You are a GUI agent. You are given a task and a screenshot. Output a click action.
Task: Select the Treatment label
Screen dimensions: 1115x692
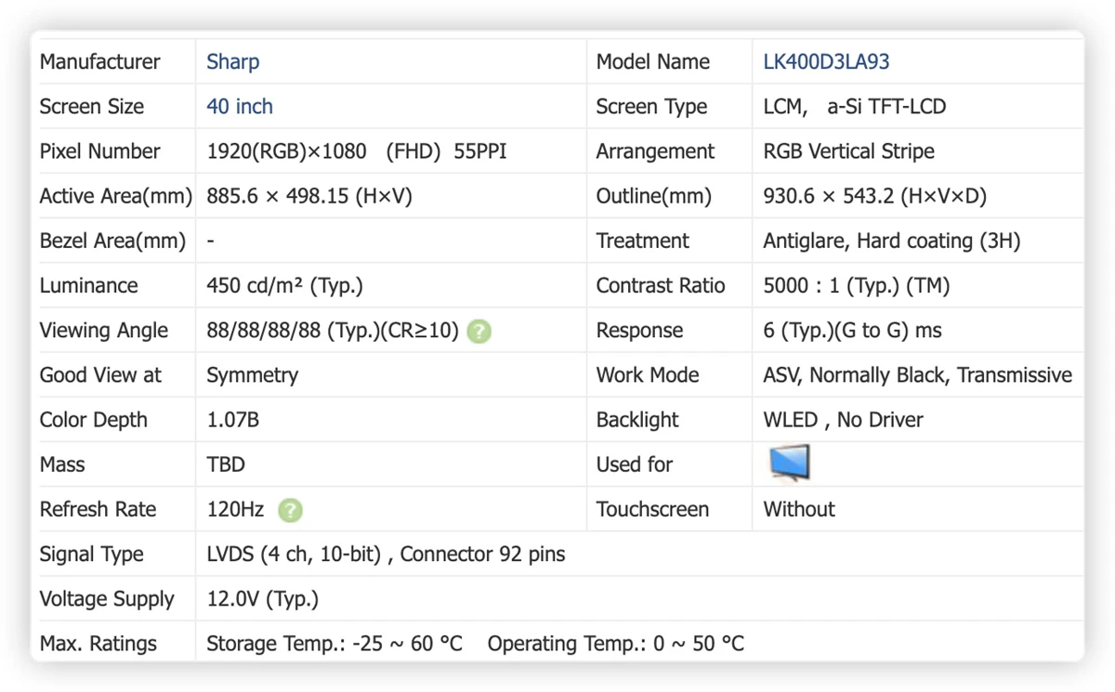pos(643,241)
